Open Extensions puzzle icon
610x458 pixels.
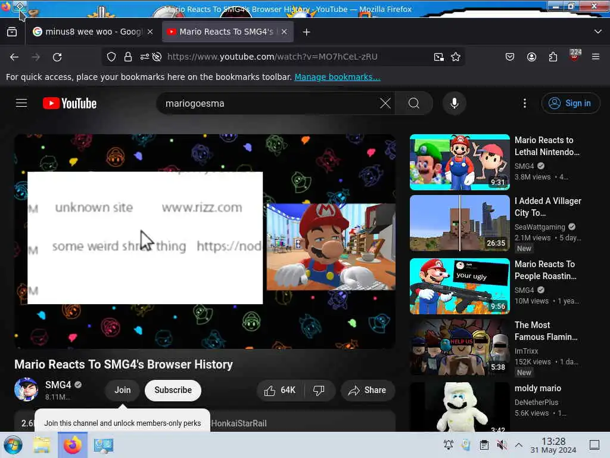(553, 57)
